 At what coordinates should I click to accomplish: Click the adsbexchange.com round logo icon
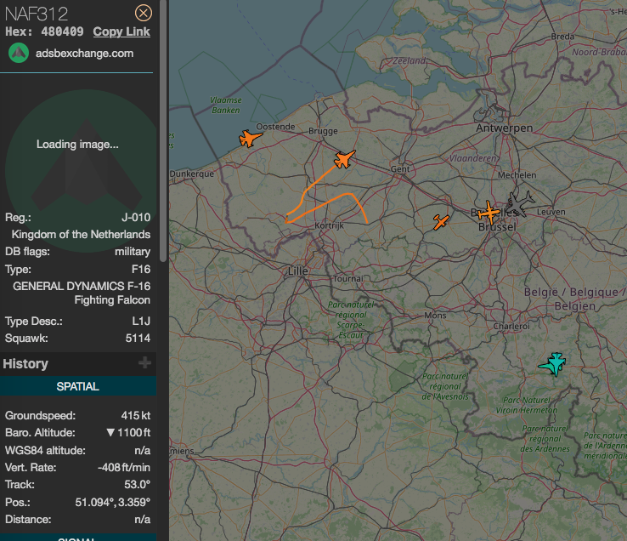(x=19, y=54)
